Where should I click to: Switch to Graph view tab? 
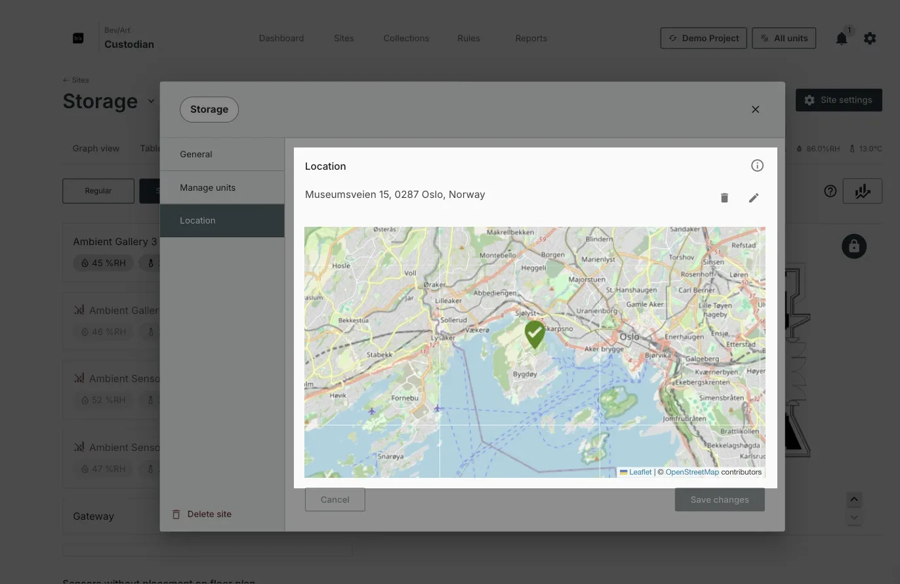[x=96, y=149]
